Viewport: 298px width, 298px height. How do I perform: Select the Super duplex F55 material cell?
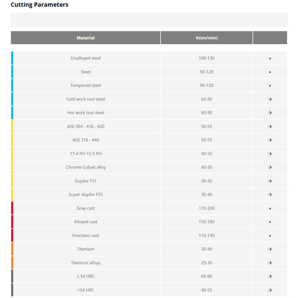pos(86,195)
